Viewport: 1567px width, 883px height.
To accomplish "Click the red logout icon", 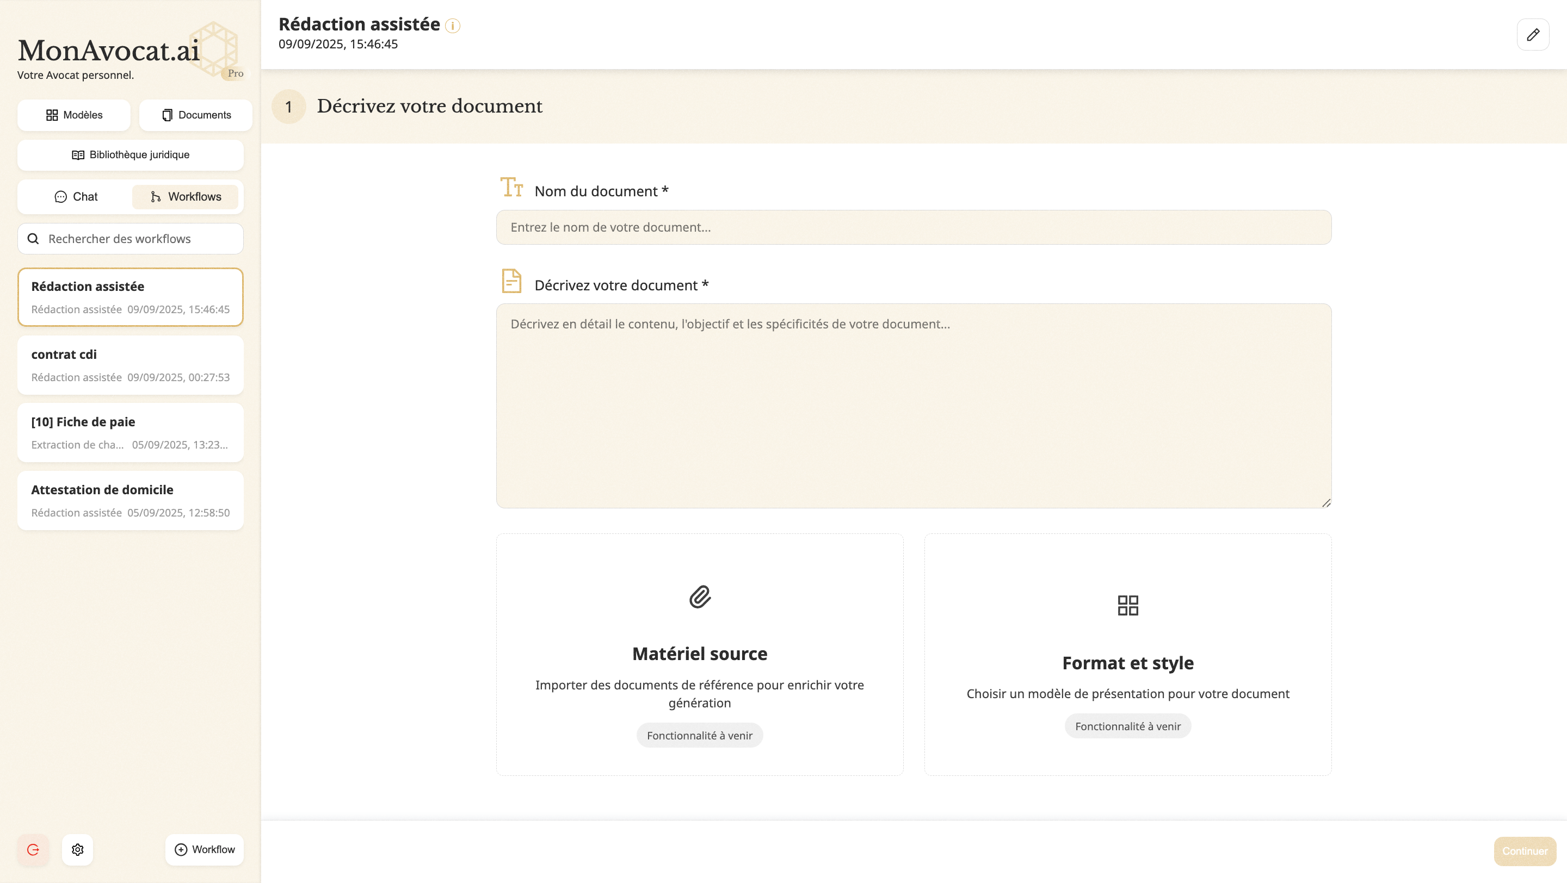I will [x=33, y=849].
